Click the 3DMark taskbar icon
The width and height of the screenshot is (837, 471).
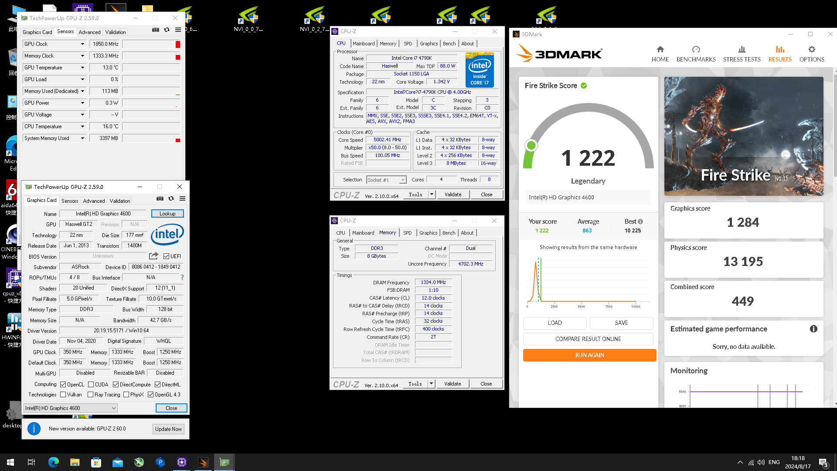pos(203,462)
